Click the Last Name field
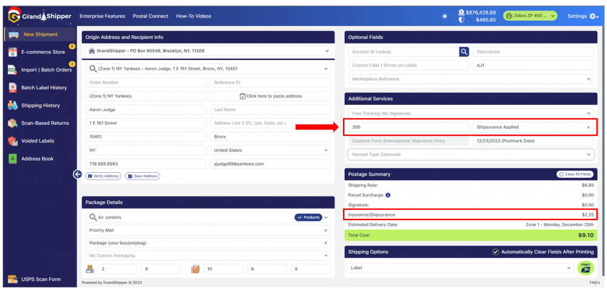607x288 pixels. pyautogui.click(x=270, y=110)
